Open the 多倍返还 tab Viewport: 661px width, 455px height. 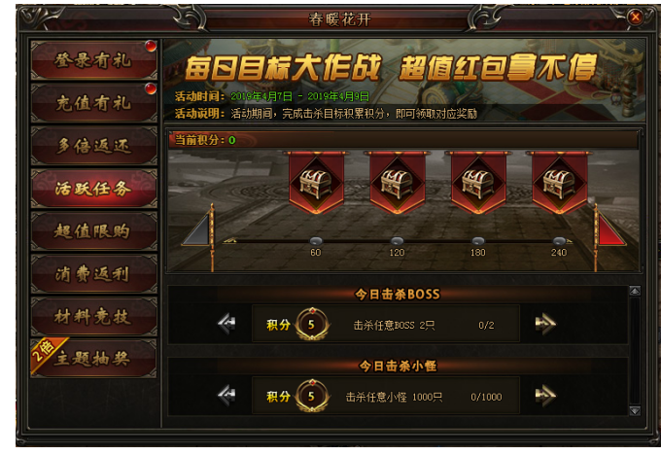click(94, 146)
